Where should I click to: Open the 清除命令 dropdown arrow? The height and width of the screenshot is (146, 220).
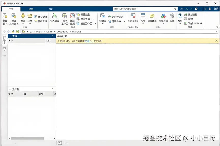[x=124, y=21]
